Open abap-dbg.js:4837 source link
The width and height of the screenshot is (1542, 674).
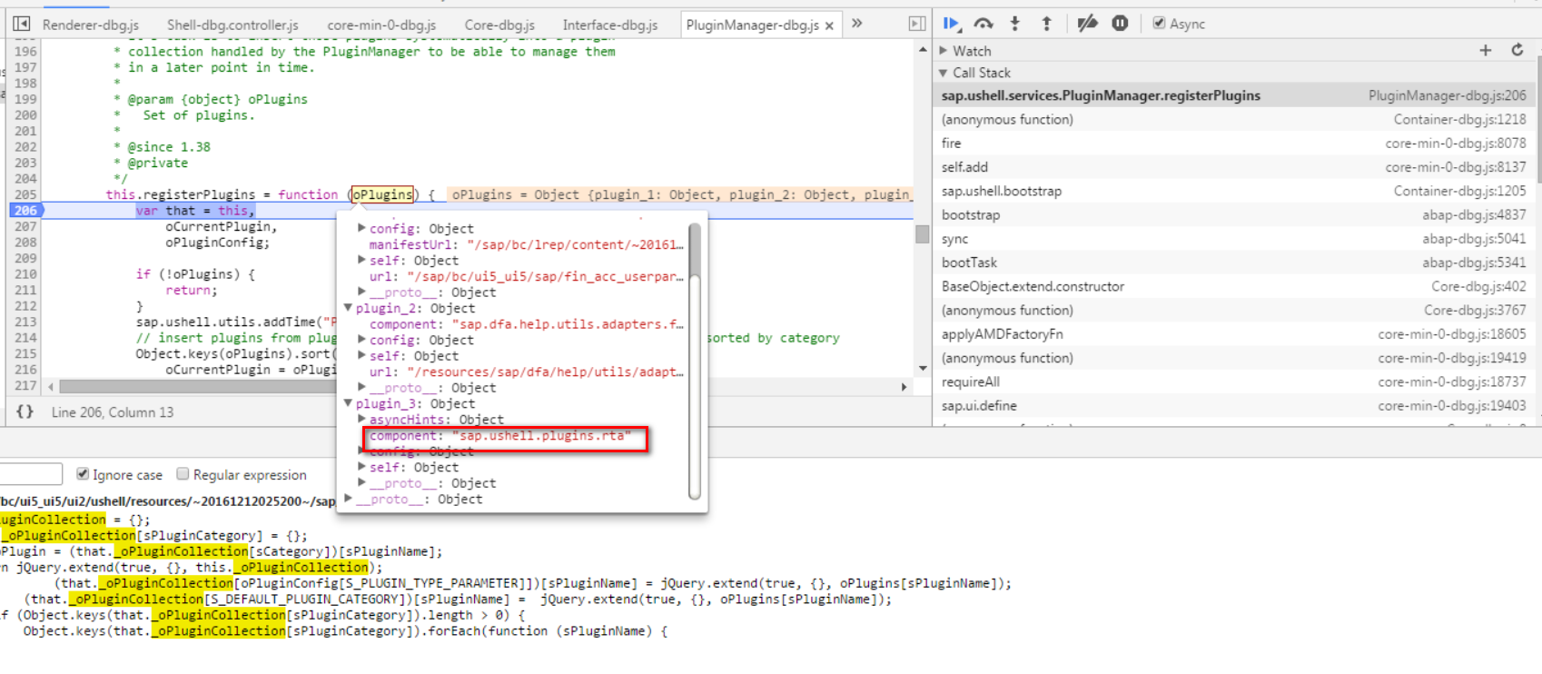(x=1474, y=215)
